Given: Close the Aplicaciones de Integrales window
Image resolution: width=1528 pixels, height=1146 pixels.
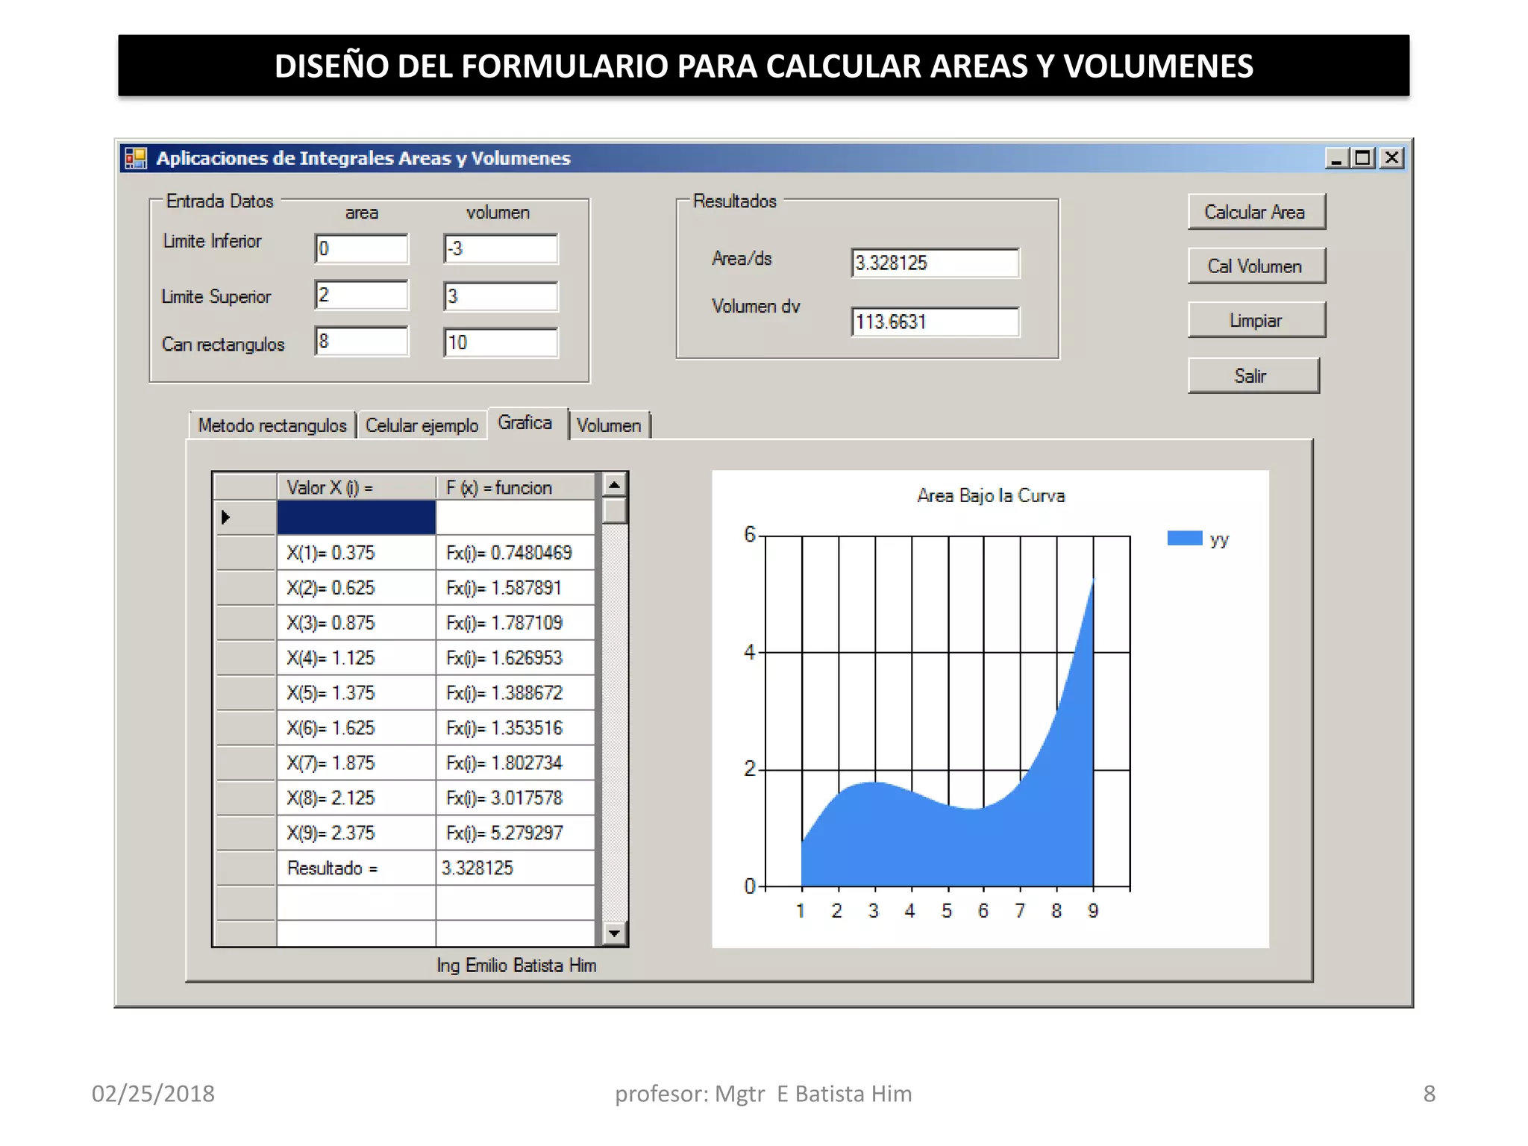Looking at the screenshot, I should 1392,158.
